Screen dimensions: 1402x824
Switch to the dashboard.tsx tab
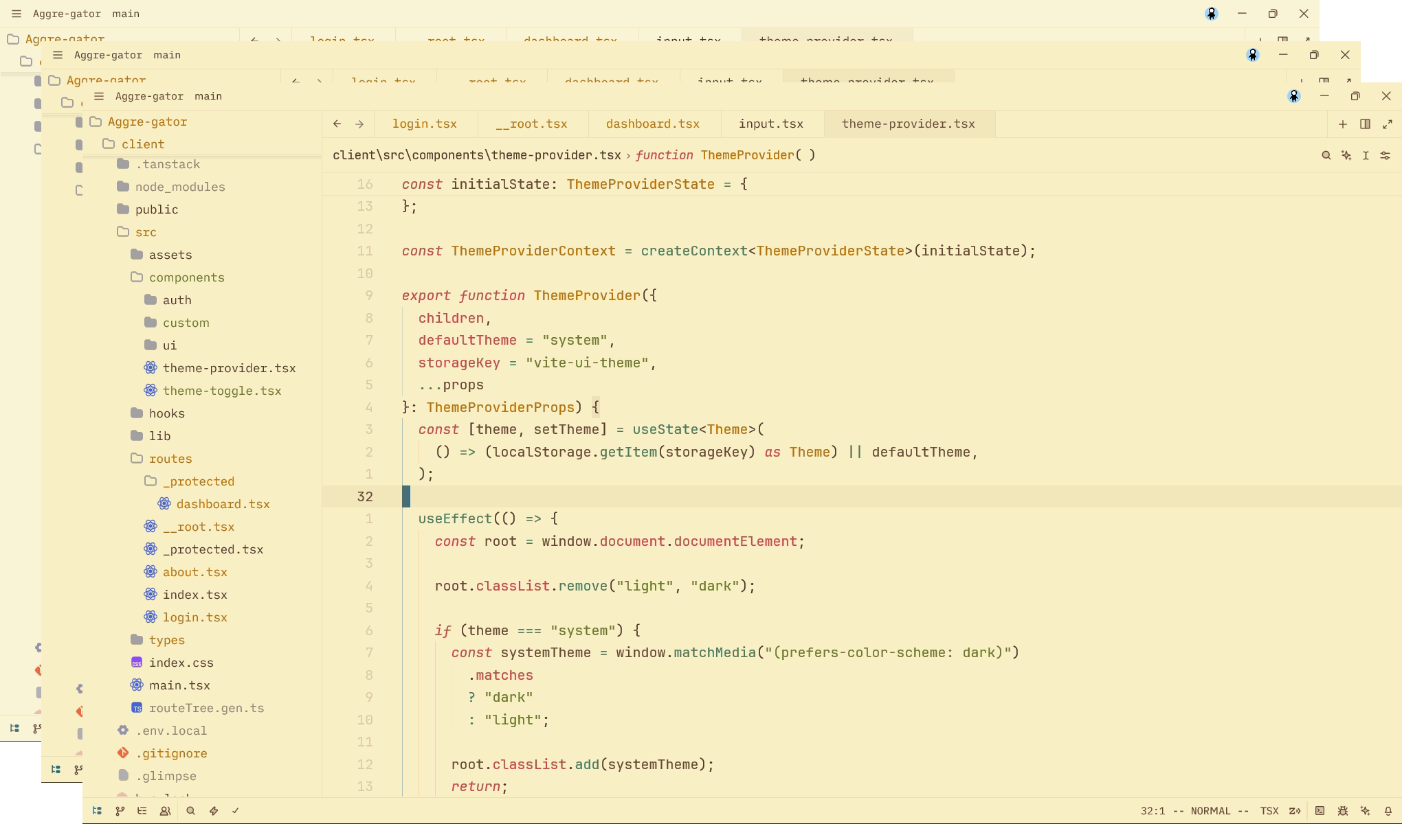tap(653, 124)
